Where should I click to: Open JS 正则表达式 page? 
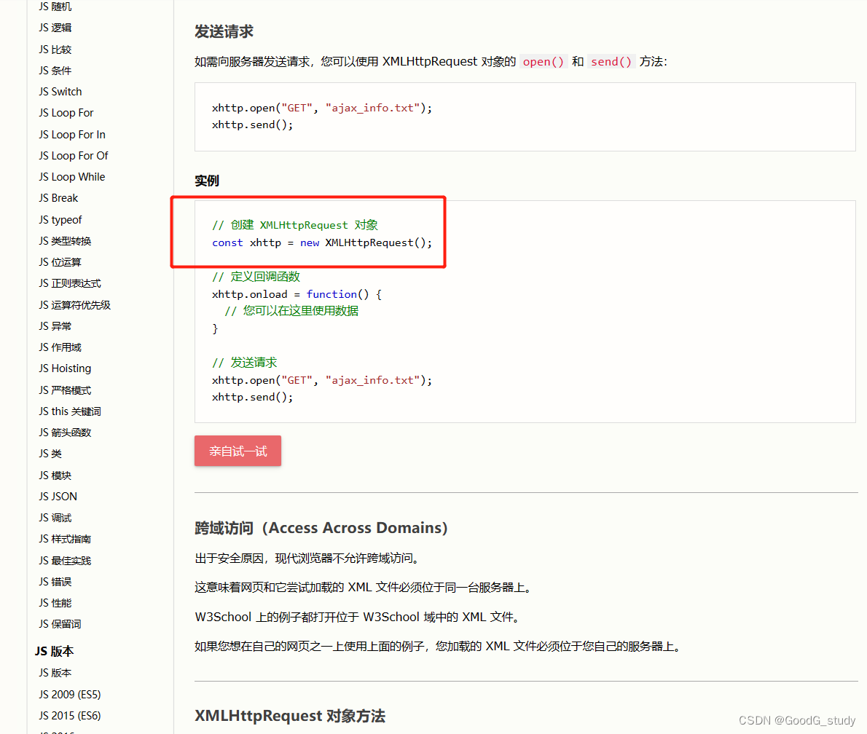(x=69, y=283)
